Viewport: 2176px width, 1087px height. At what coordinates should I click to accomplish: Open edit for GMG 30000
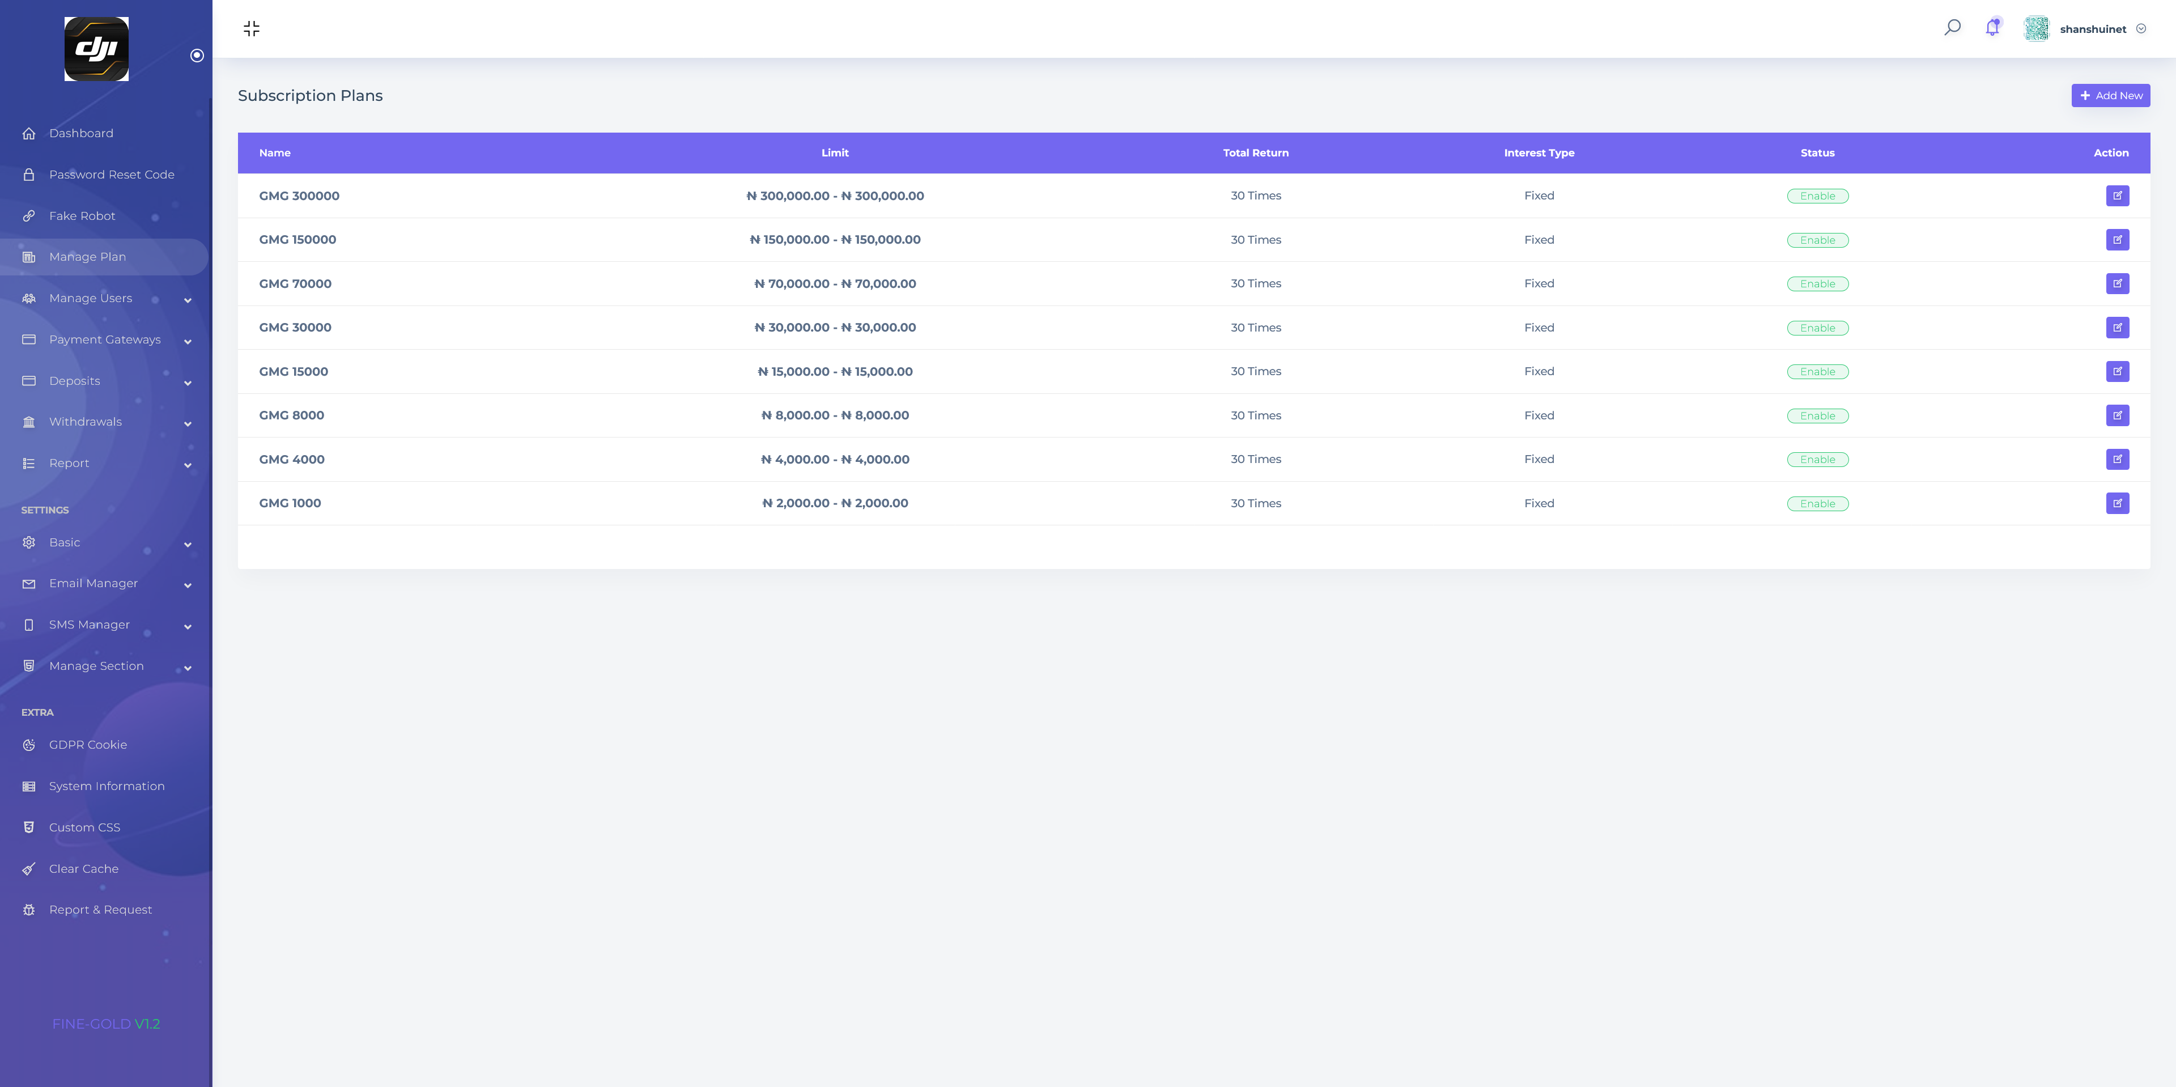pyautogui.click(x=2117, y=328)
